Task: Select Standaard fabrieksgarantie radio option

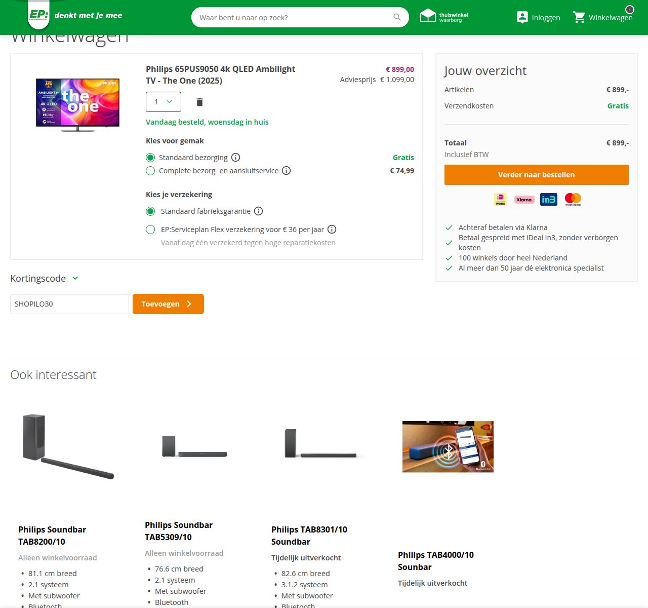Action: click(x=150, y=211)
